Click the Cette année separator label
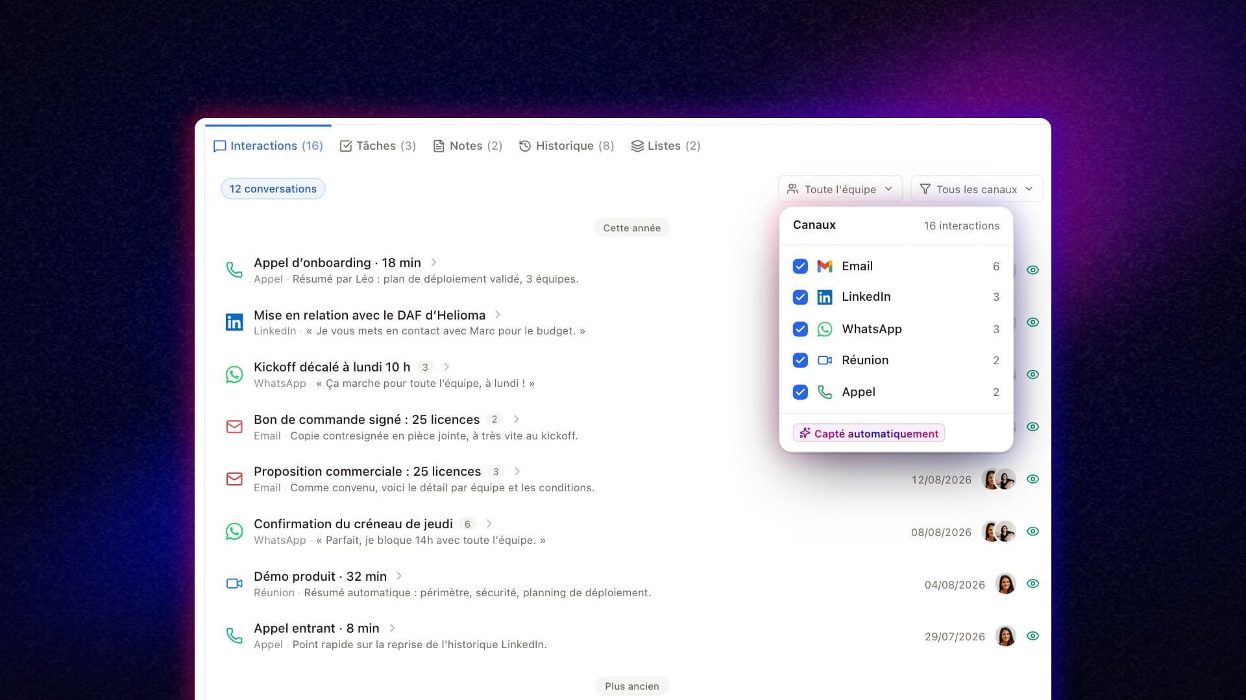Viewport: 1246px width, 700px height. 632,227
